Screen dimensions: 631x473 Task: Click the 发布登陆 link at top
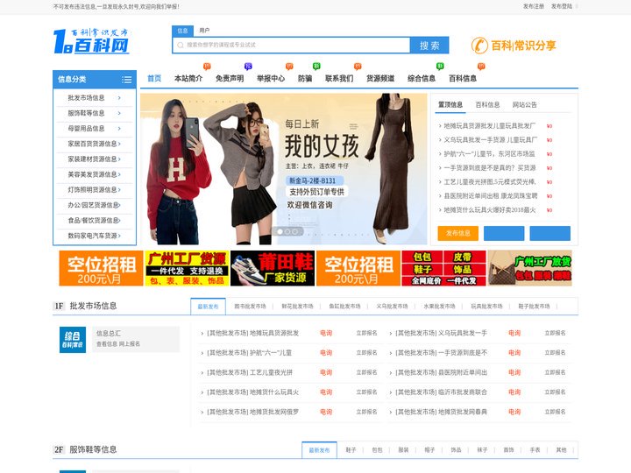tap(562, 6)
